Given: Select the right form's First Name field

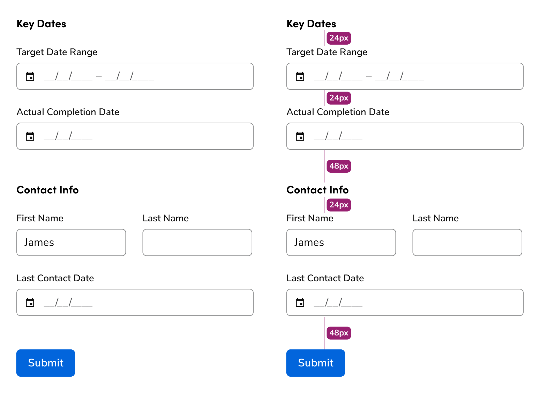Looking at the screenshot, I should pyautogui.click(x=341, y=242).
